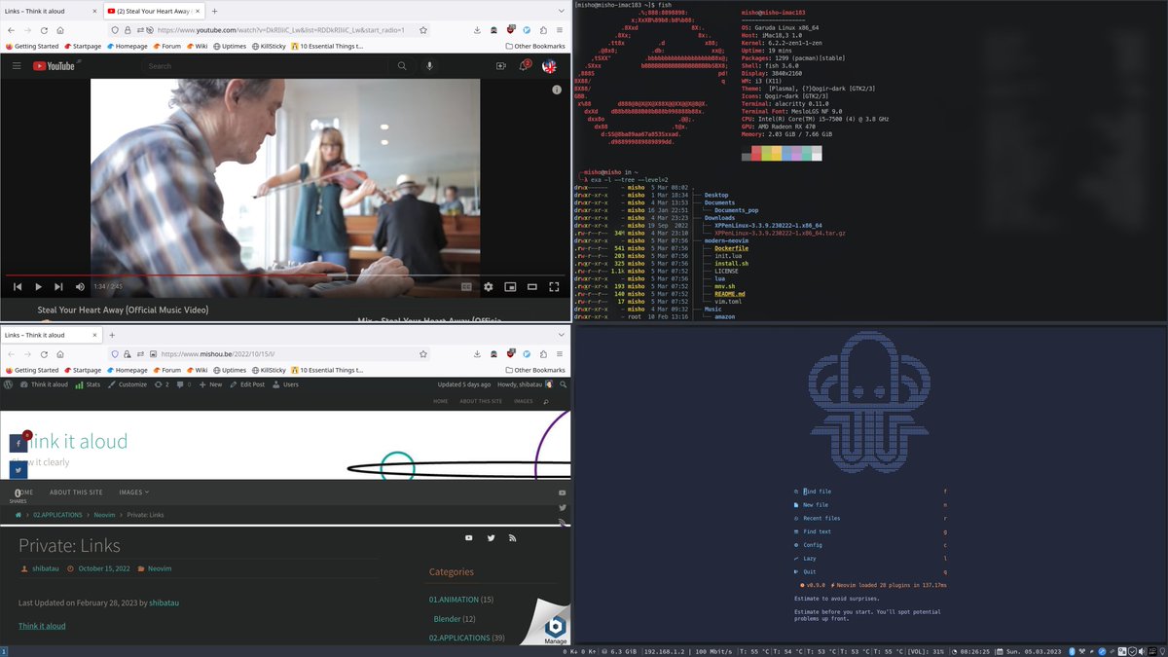Open the YouTube Create video icon
Screen dimensions: 1168x657
point(501,66)
